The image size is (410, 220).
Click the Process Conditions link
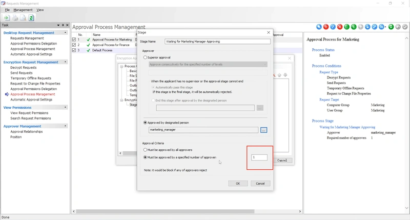coord(326,66)
